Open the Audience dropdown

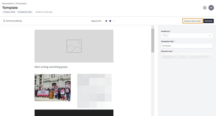[x=187, y=36]
